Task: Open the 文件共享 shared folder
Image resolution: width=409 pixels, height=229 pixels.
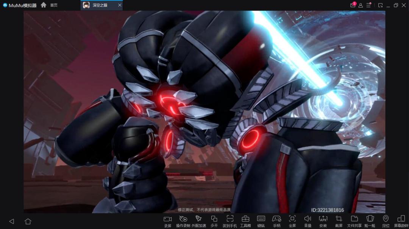Action: click(x=354, y=221)
